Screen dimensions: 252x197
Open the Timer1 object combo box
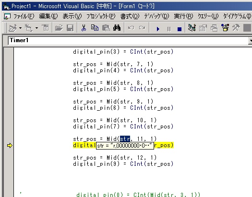click(x=130, y=41)
